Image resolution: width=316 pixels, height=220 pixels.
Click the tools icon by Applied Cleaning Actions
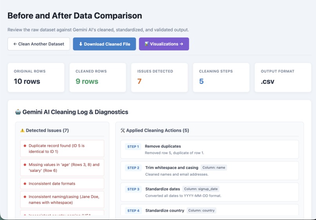123,130
